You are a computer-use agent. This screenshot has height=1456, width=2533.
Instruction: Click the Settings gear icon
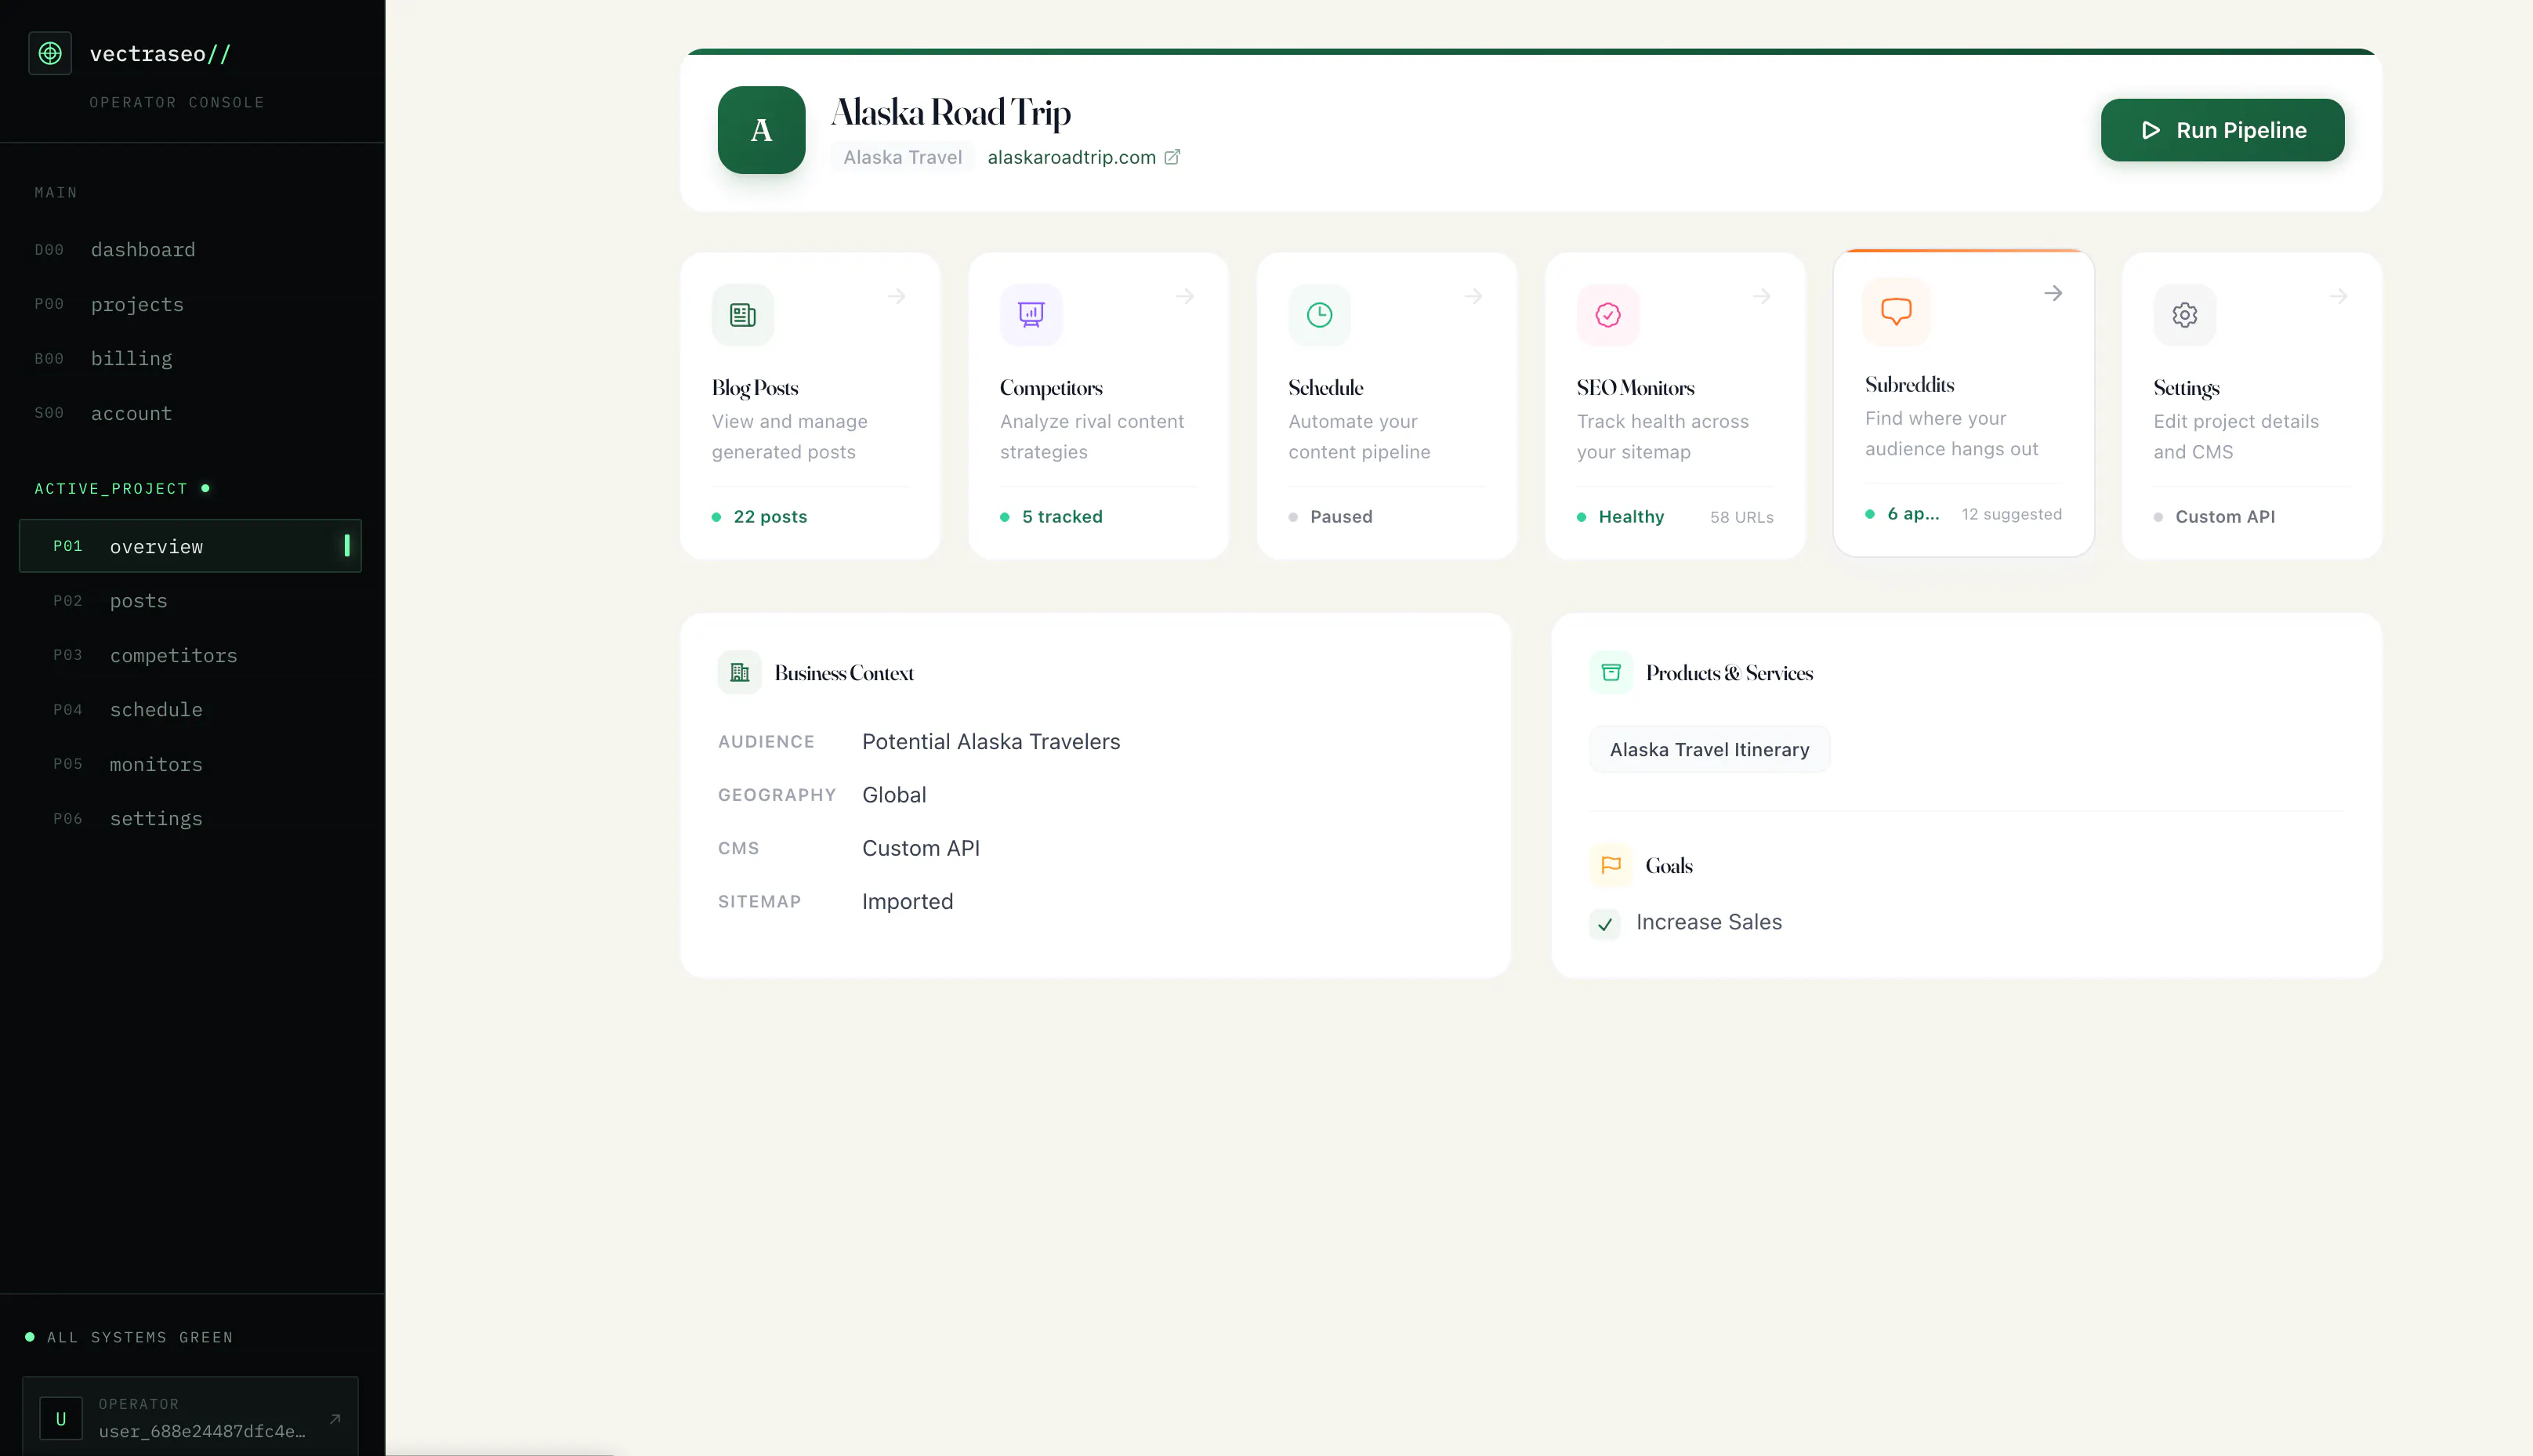coord(2185,315)
